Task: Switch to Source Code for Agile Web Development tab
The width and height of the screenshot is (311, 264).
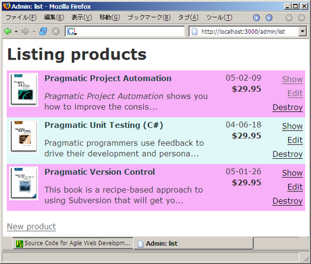Action: [x=73, y=243]
